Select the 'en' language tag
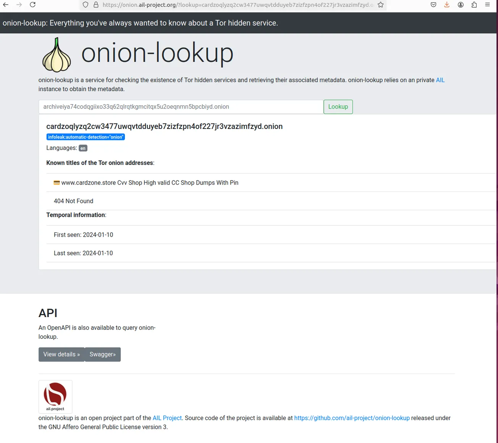 (x=83, y=148)
